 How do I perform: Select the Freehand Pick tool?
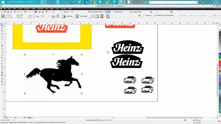[x=117, y=12]
